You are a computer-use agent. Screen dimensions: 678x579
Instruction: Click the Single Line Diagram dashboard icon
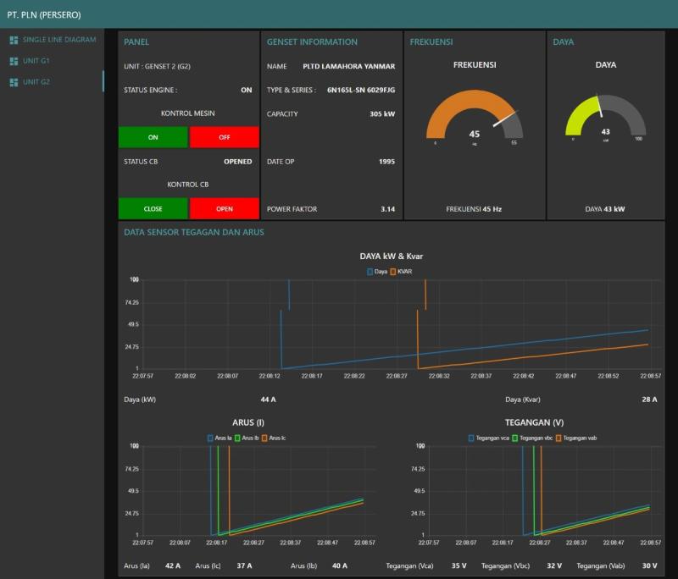[14, 40]
